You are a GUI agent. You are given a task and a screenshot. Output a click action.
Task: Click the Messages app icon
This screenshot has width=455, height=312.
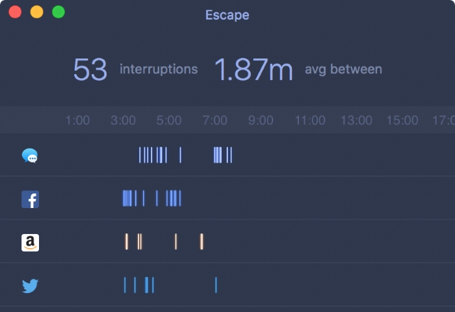pyautogui.click(x=30, y=155)
